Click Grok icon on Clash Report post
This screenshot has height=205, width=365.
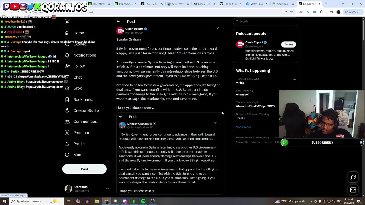[217, 29]
